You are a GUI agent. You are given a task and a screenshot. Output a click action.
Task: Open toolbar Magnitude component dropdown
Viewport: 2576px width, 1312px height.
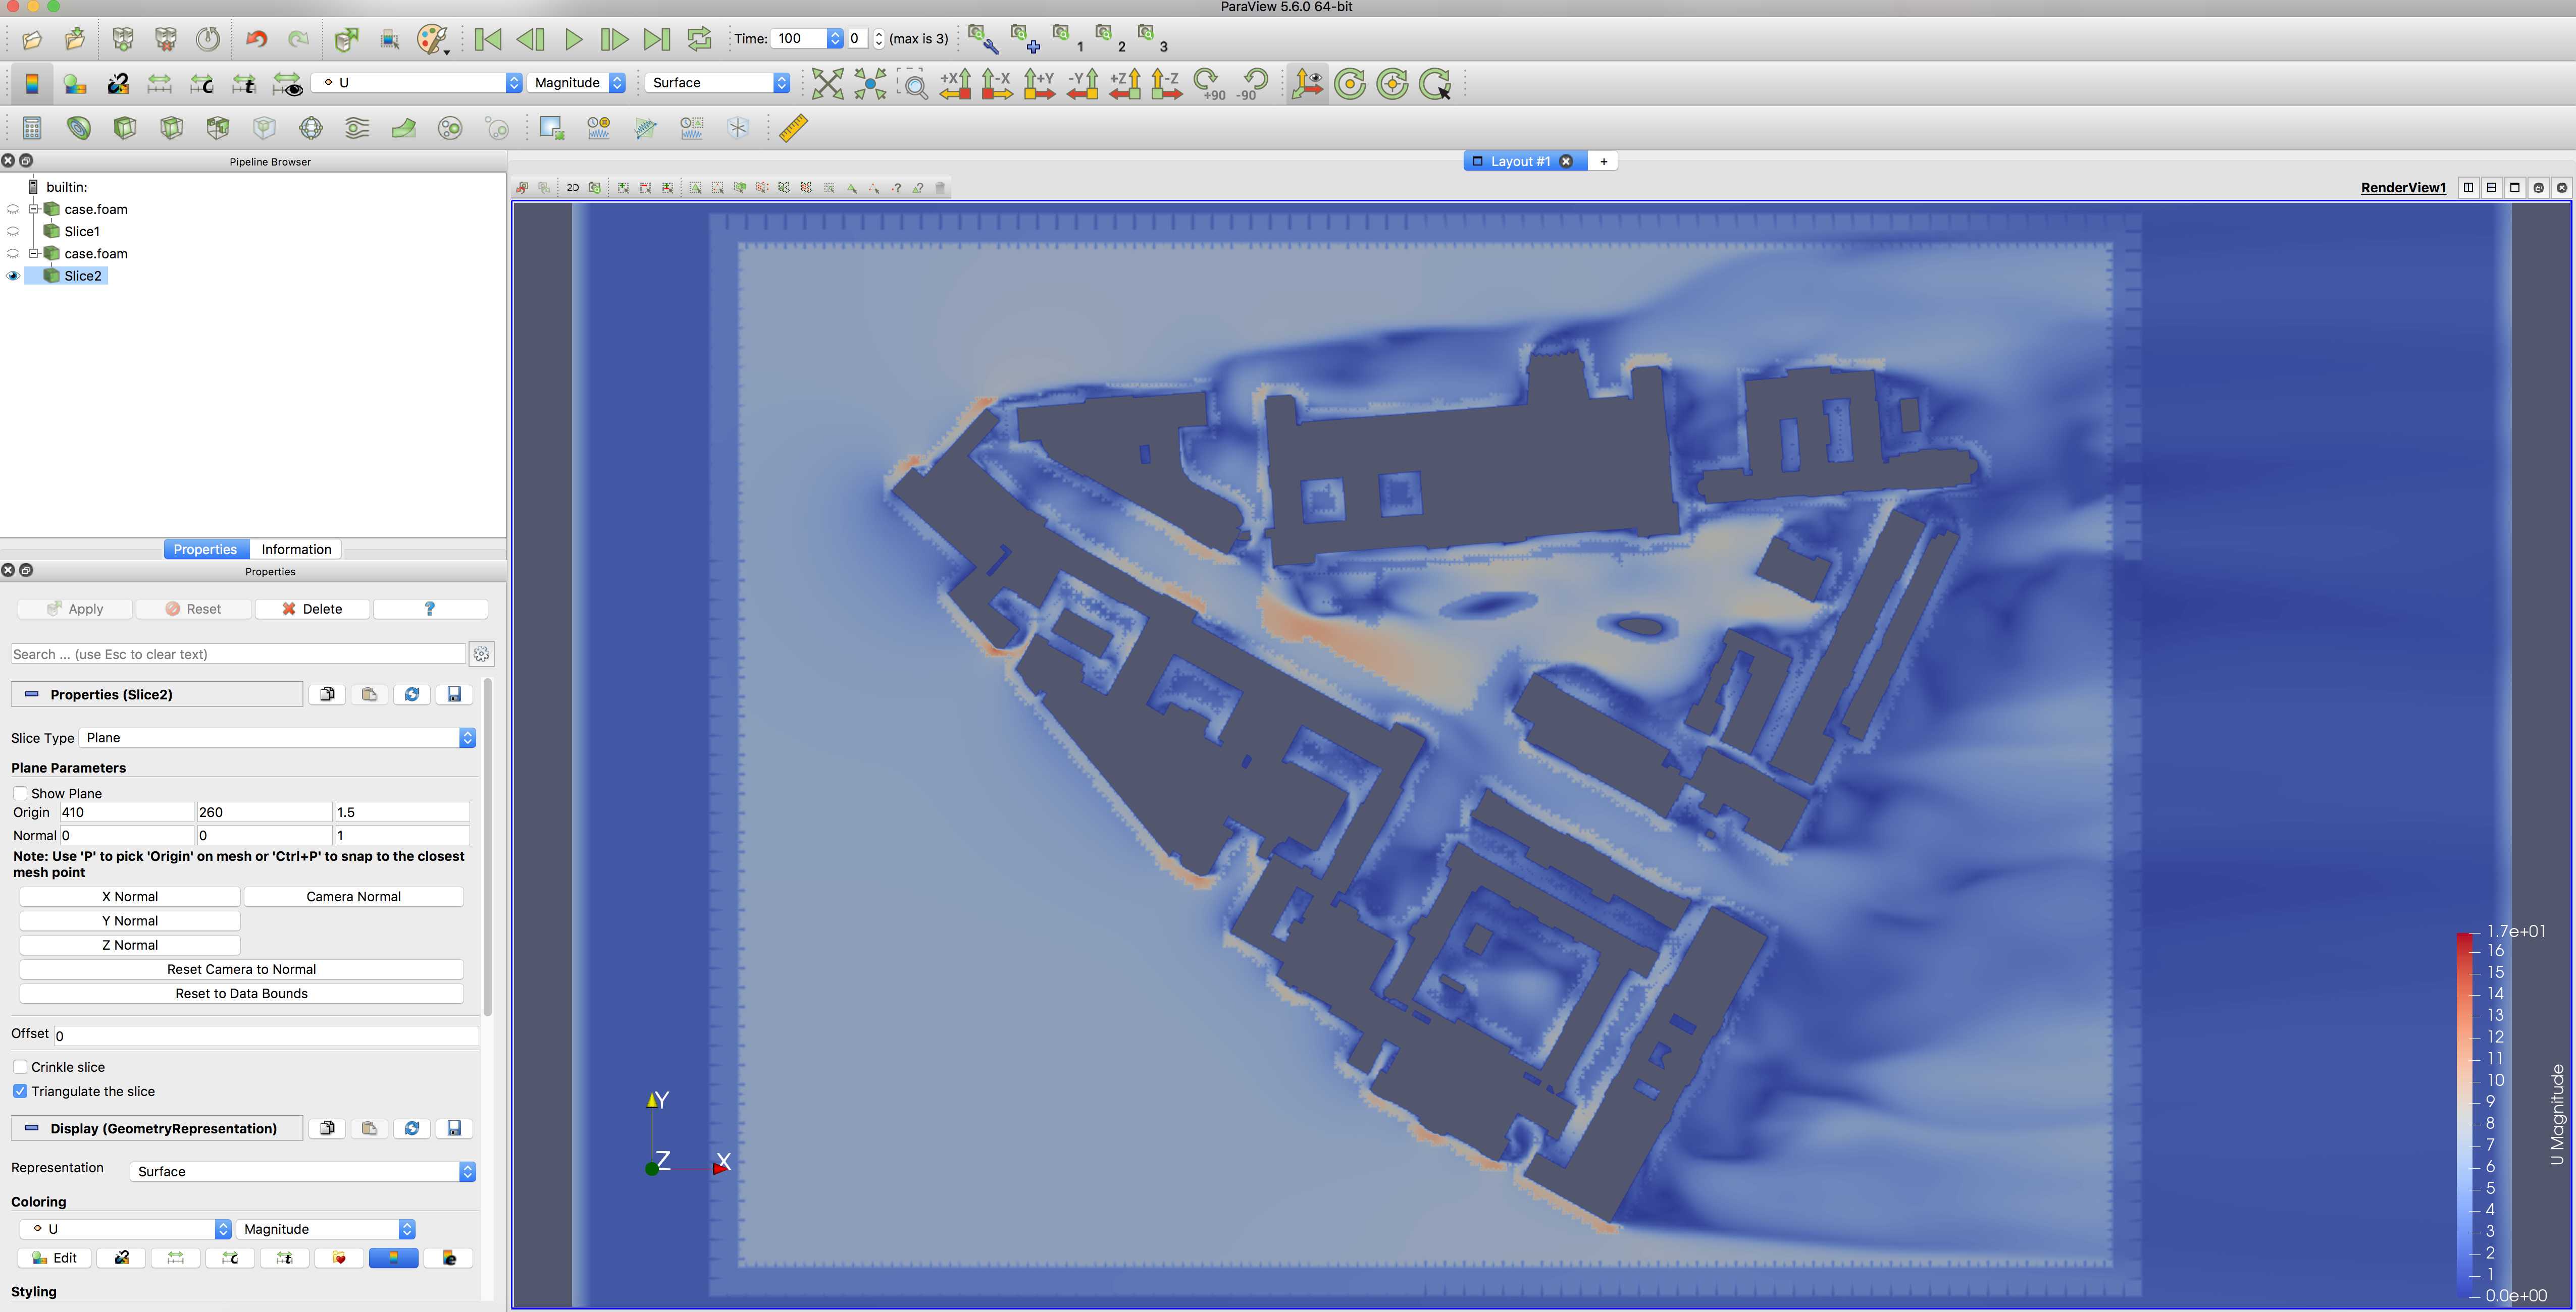coord(577,83)
